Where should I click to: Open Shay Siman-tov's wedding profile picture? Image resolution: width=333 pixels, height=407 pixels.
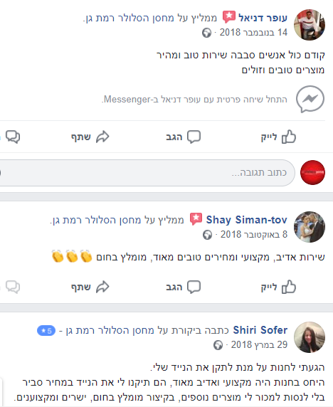click(310, 227)
